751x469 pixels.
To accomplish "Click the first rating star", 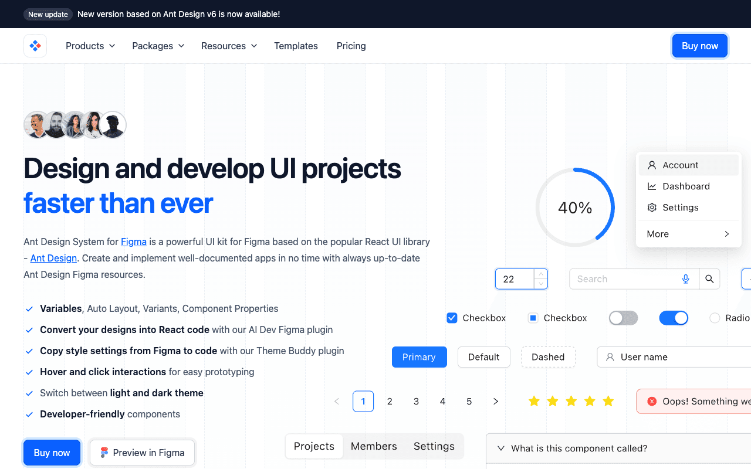I will (x=534, y=401).
